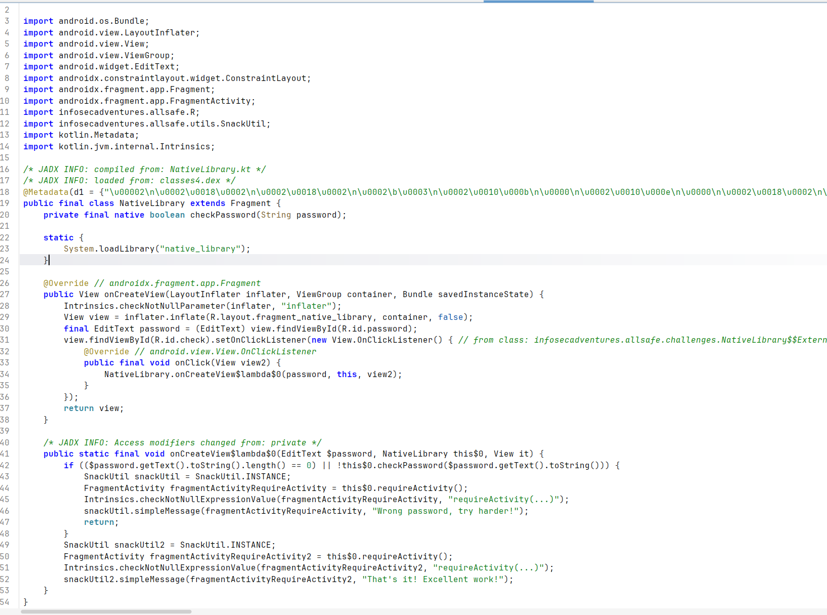Click the onCreateView method name in signature
Viewport: 827px width, 615px height.
134,295
